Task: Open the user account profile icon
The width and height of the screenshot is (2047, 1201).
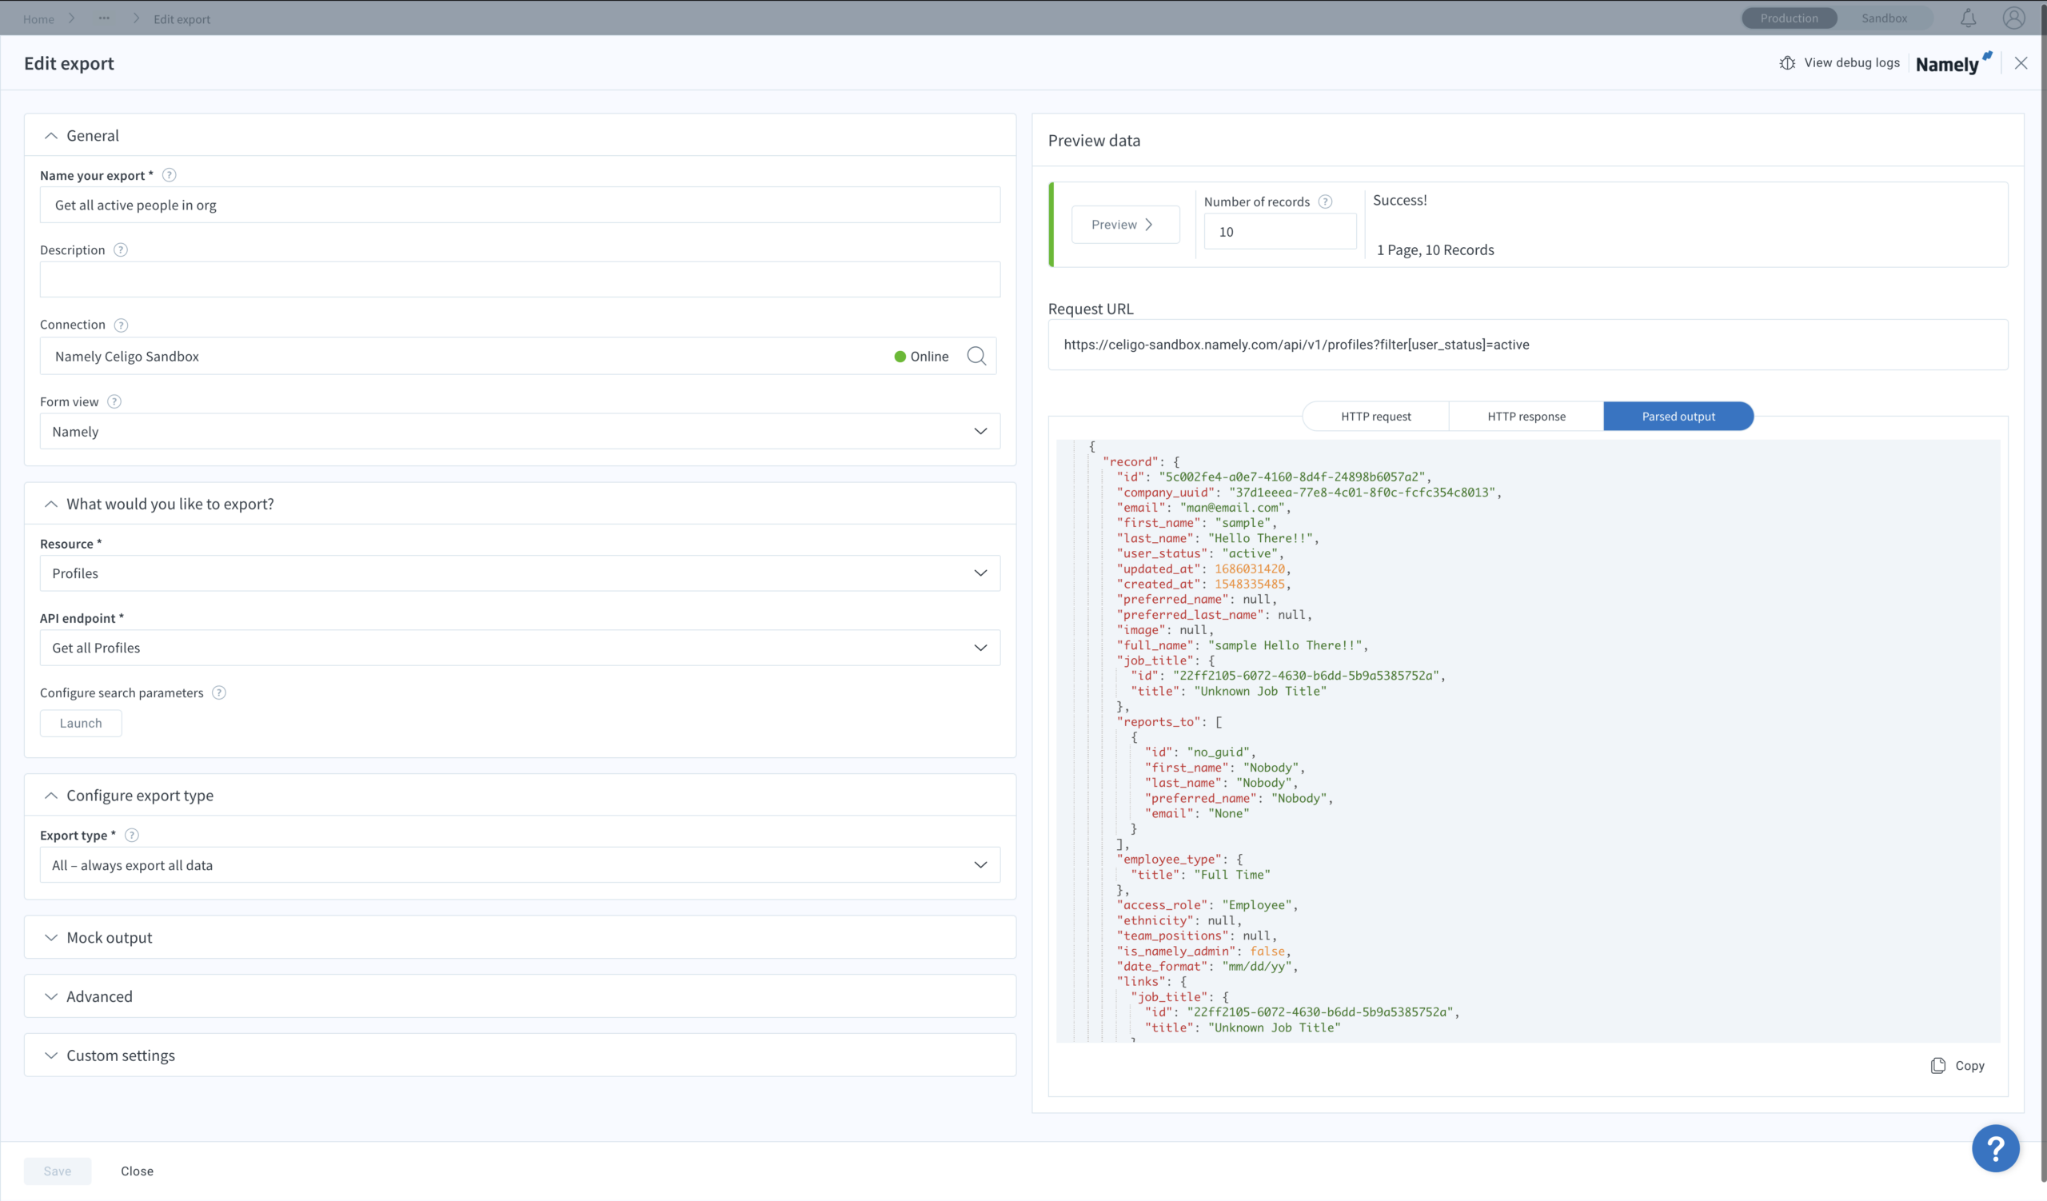Action: [2013, 18]
